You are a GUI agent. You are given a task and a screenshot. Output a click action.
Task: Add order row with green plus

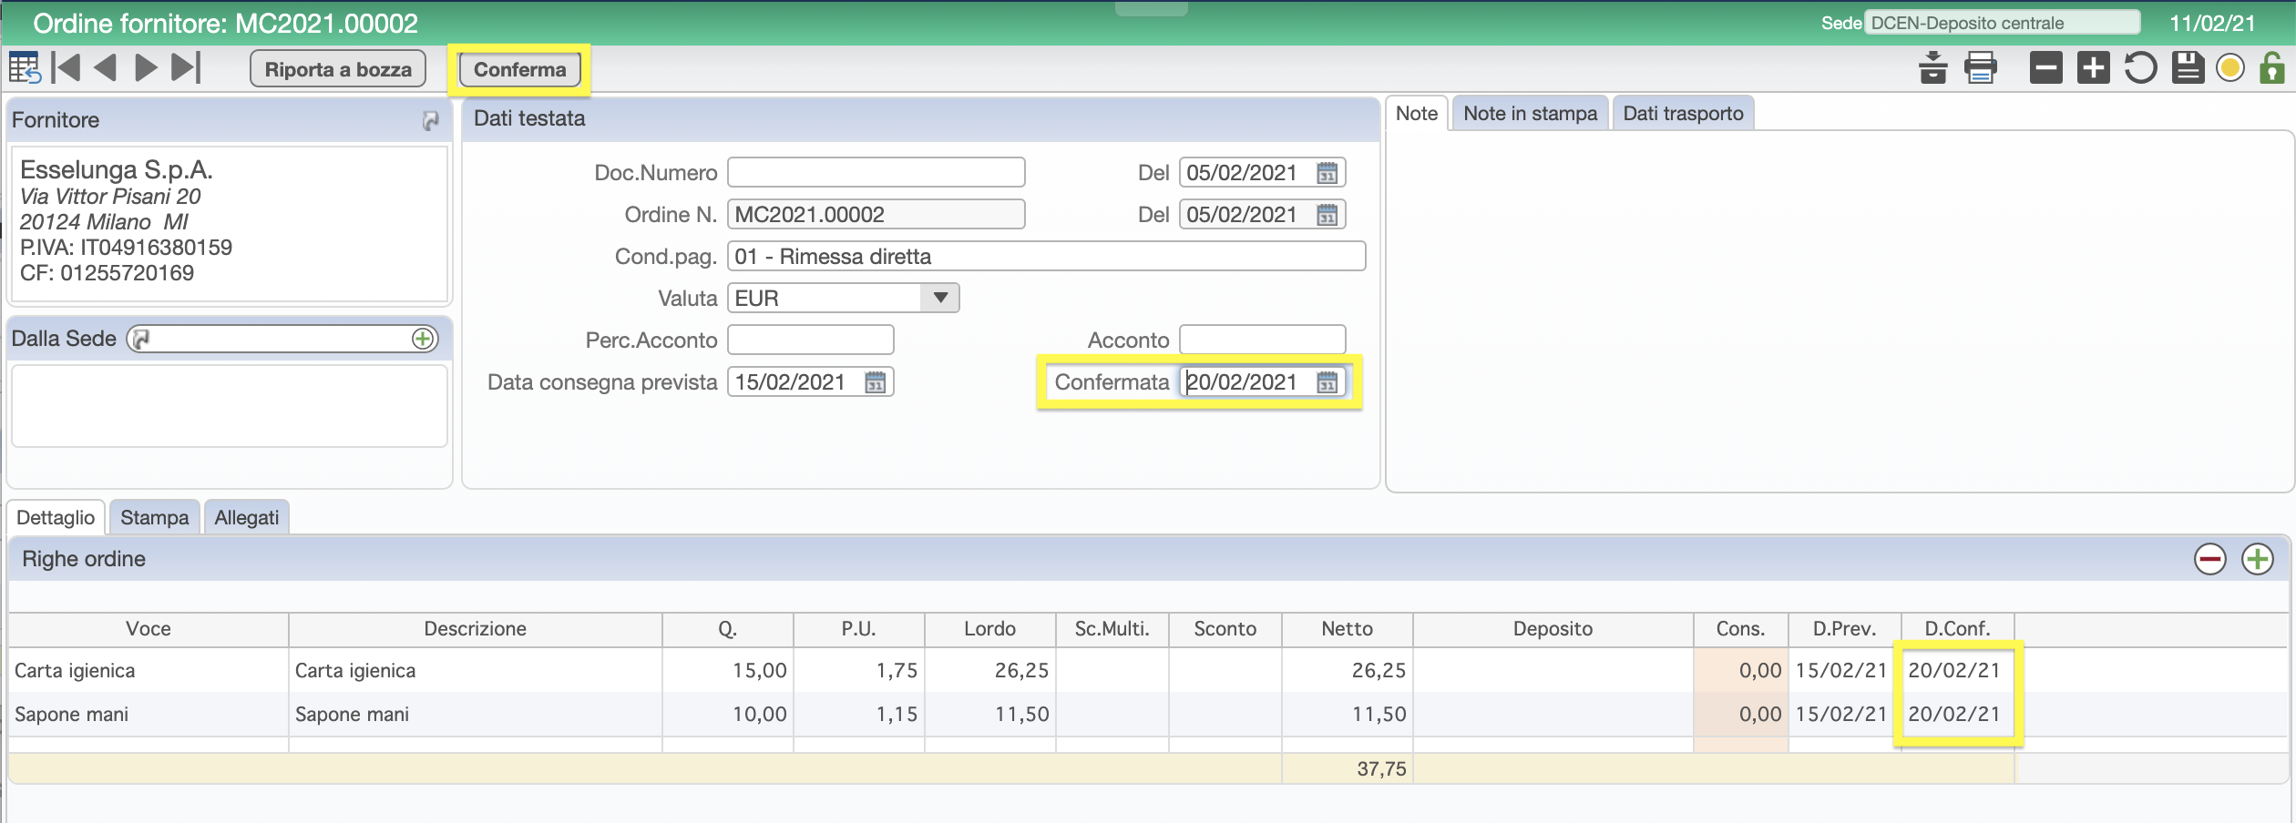pos(2258,559)
